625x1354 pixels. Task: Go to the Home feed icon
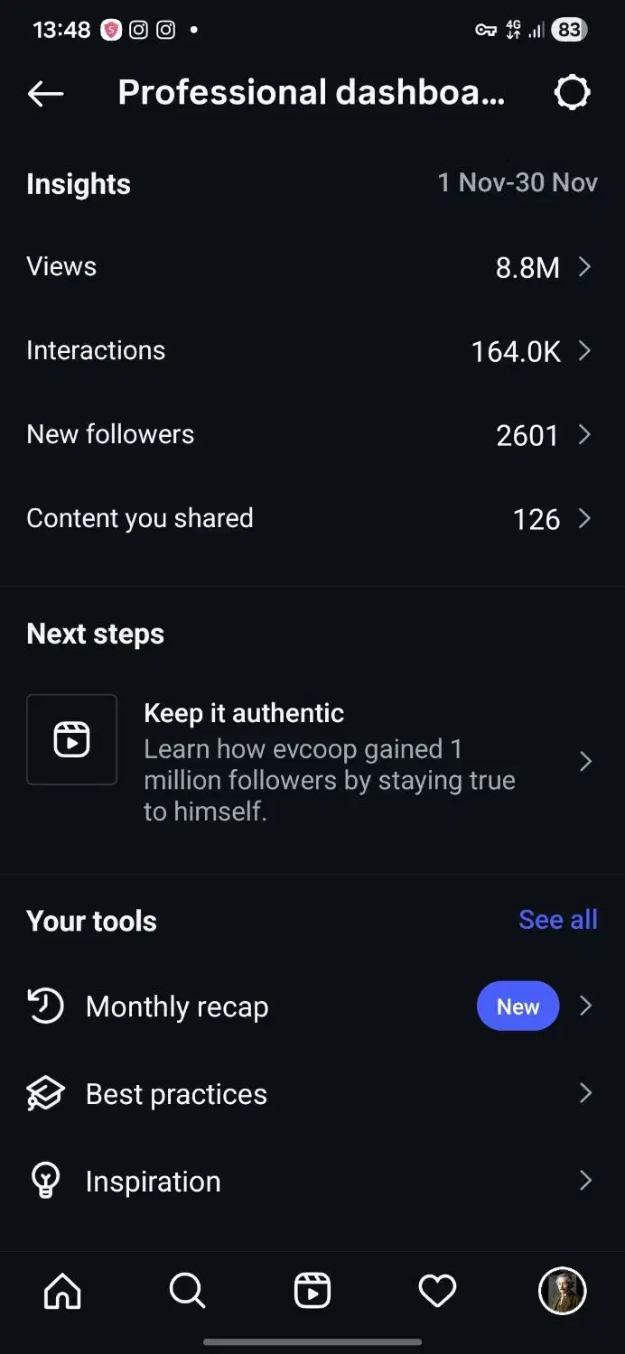[62, 1291]
